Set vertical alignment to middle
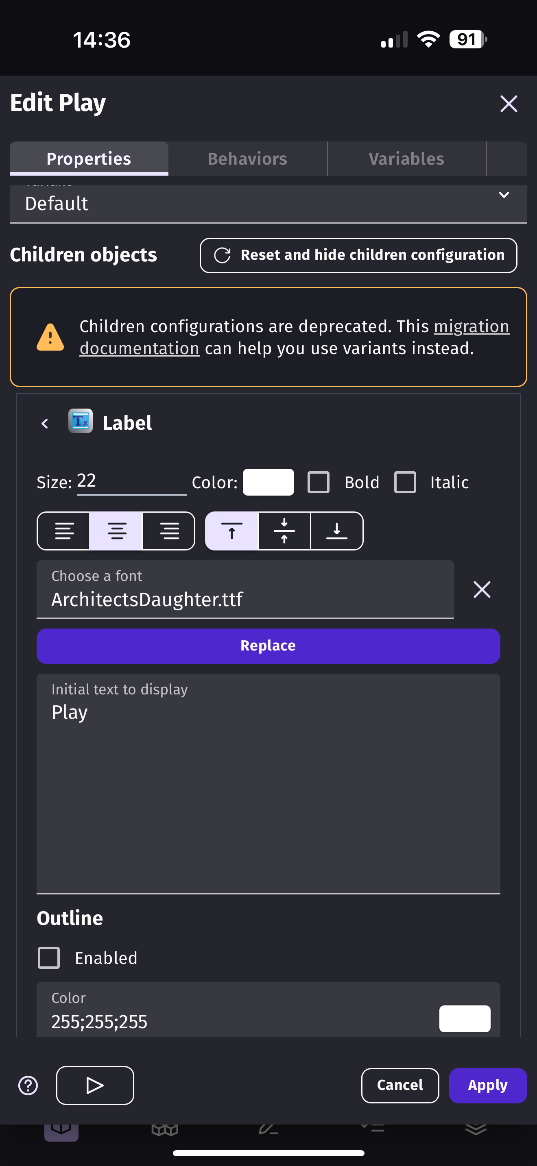The image size is (537, 1166). (284, 531)
